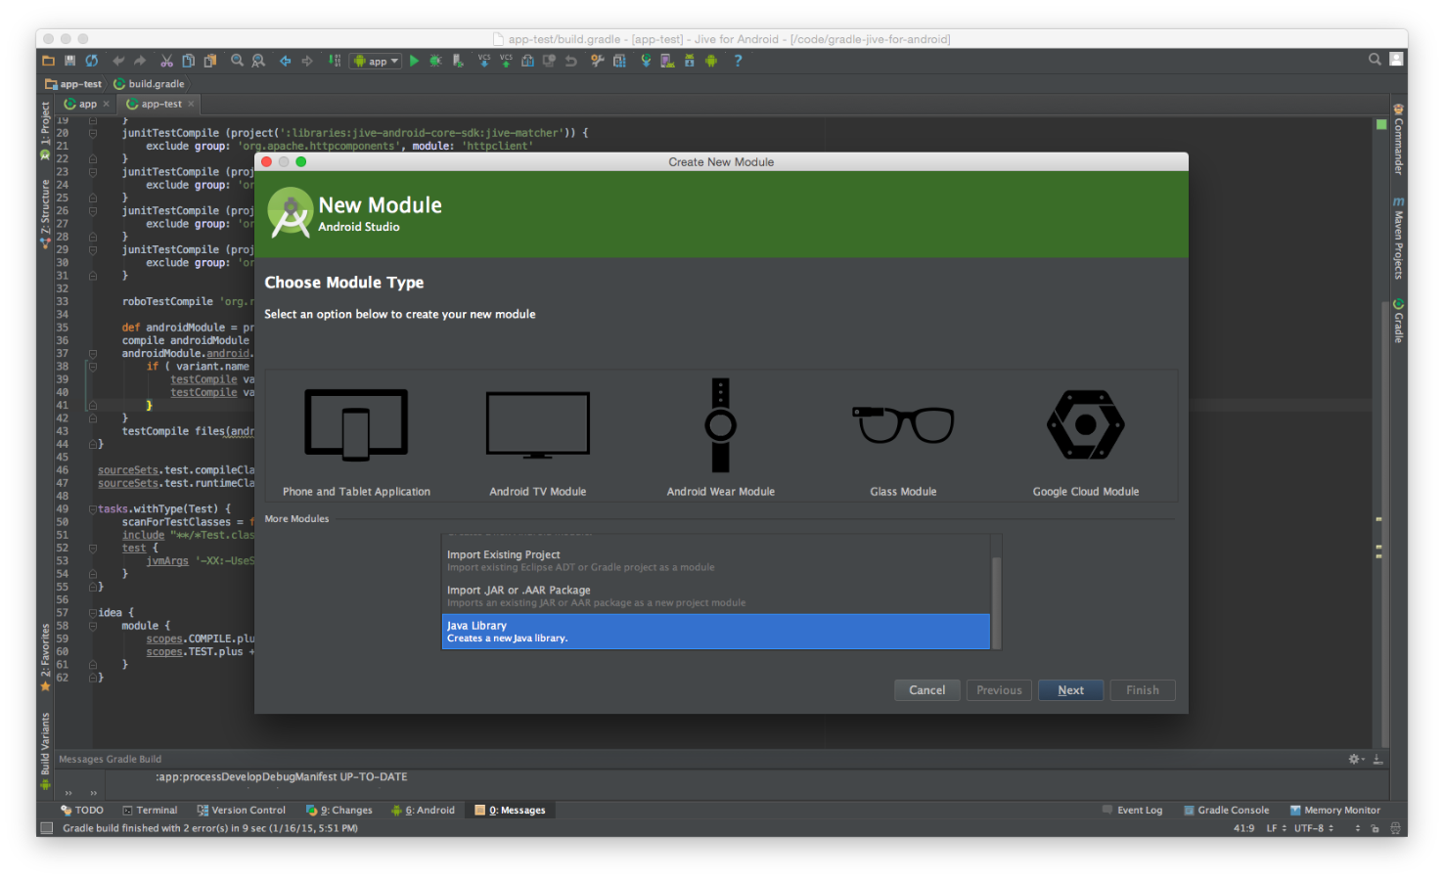Open the 'app' run configuration dropdown
Screen dimensions: 1444x880
pos(375,61)
